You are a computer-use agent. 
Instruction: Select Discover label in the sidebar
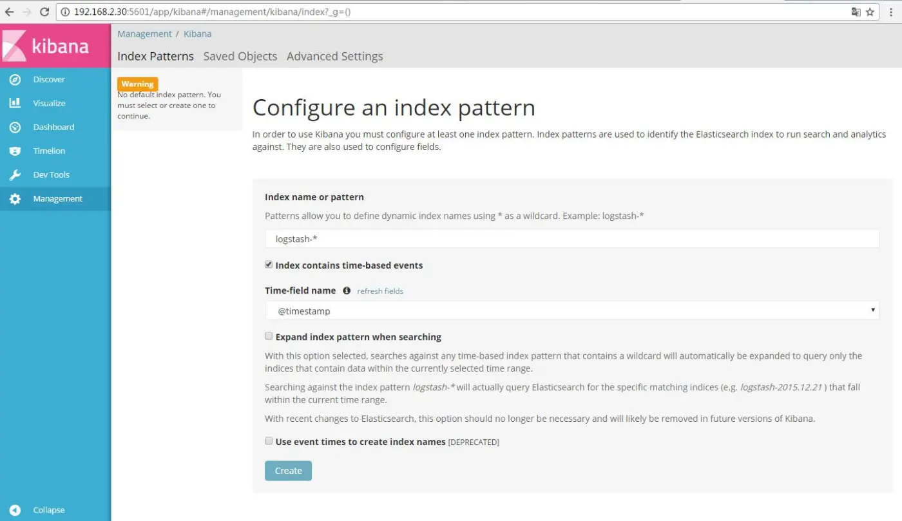tap(49, 79)
